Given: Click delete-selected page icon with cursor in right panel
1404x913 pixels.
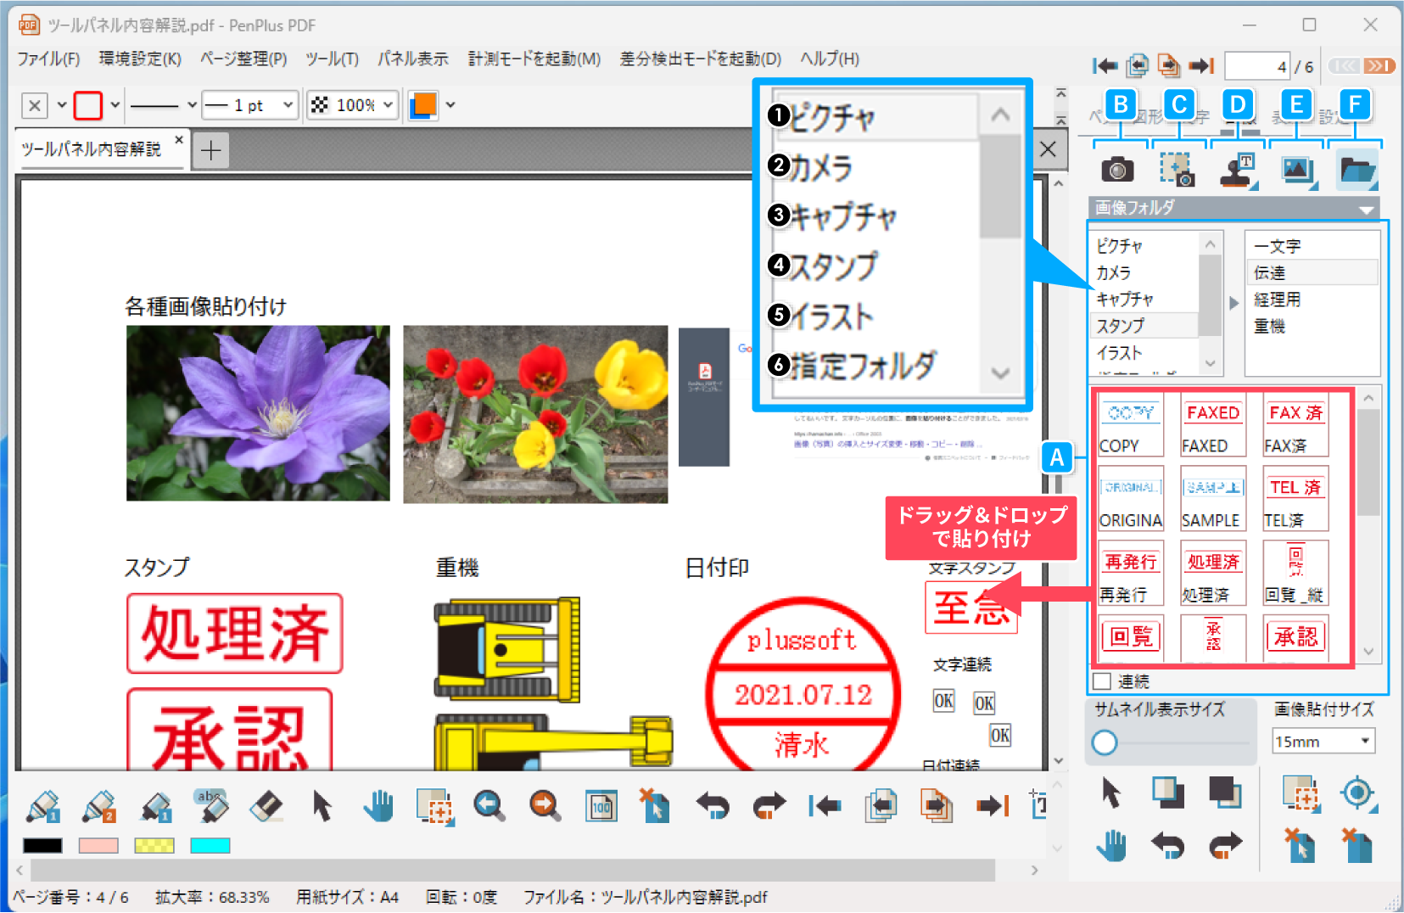Looking at the screenshot, I should coord(1299,846).
